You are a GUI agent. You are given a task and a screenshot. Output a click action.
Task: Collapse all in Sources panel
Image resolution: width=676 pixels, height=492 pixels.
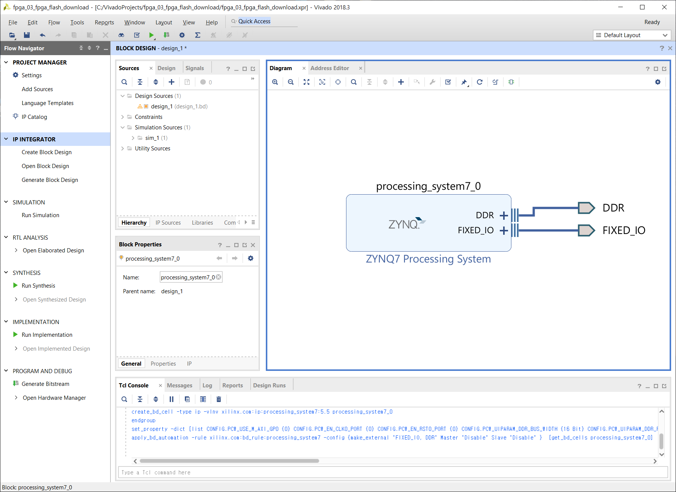[140, 82]
